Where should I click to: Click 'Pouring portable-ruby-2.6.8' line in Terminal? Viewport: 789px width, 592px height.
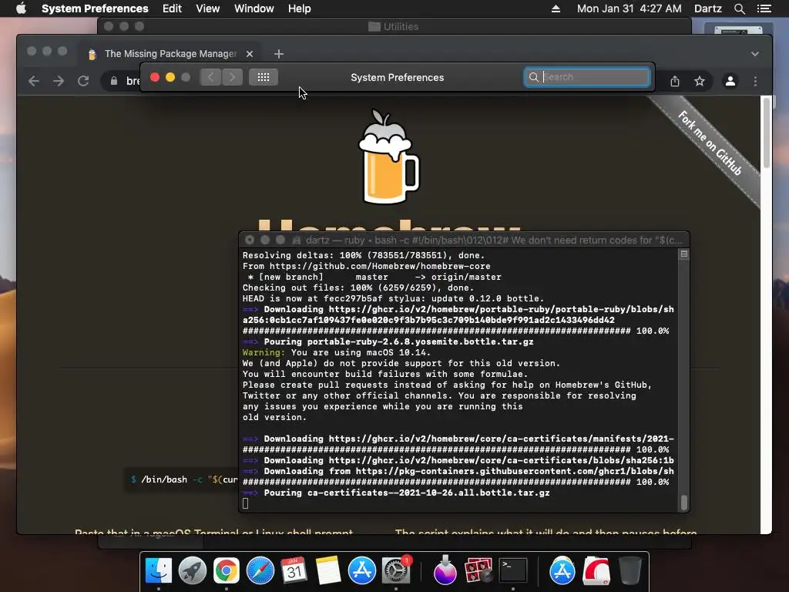(388, 341)
